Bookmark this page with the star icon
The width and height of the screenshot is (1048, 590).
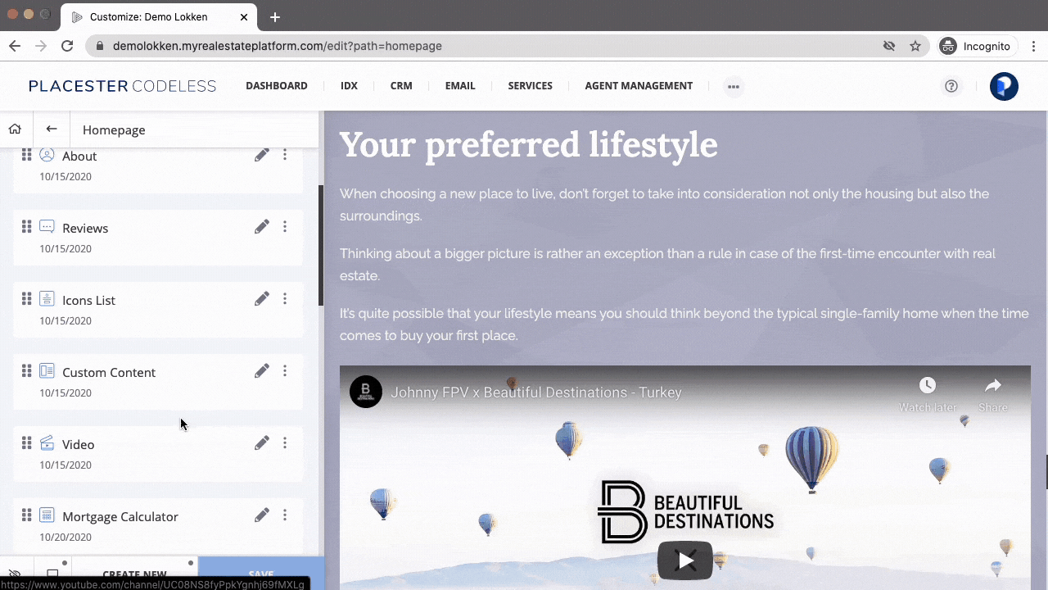pos(915,46)
